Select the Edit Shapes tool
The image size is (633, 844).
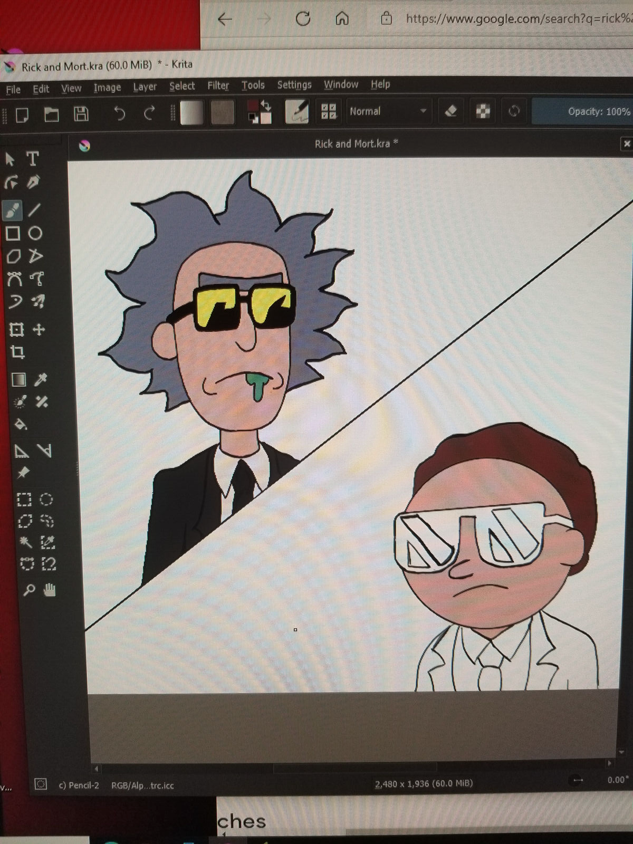11,183
